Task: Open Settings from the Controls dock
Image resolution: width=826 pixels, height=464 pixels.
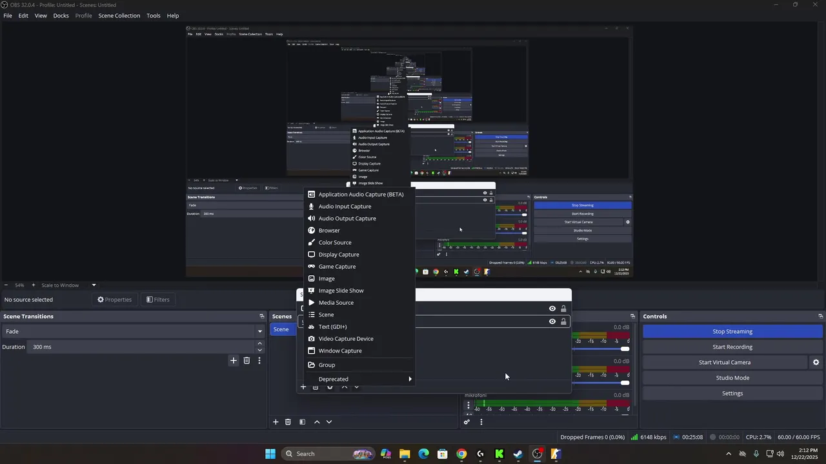Action: [732, 393]
